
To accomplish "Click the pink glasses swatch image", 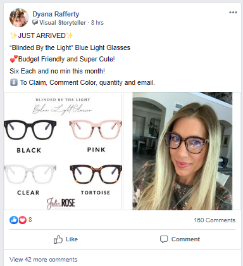I will (96, 129).
